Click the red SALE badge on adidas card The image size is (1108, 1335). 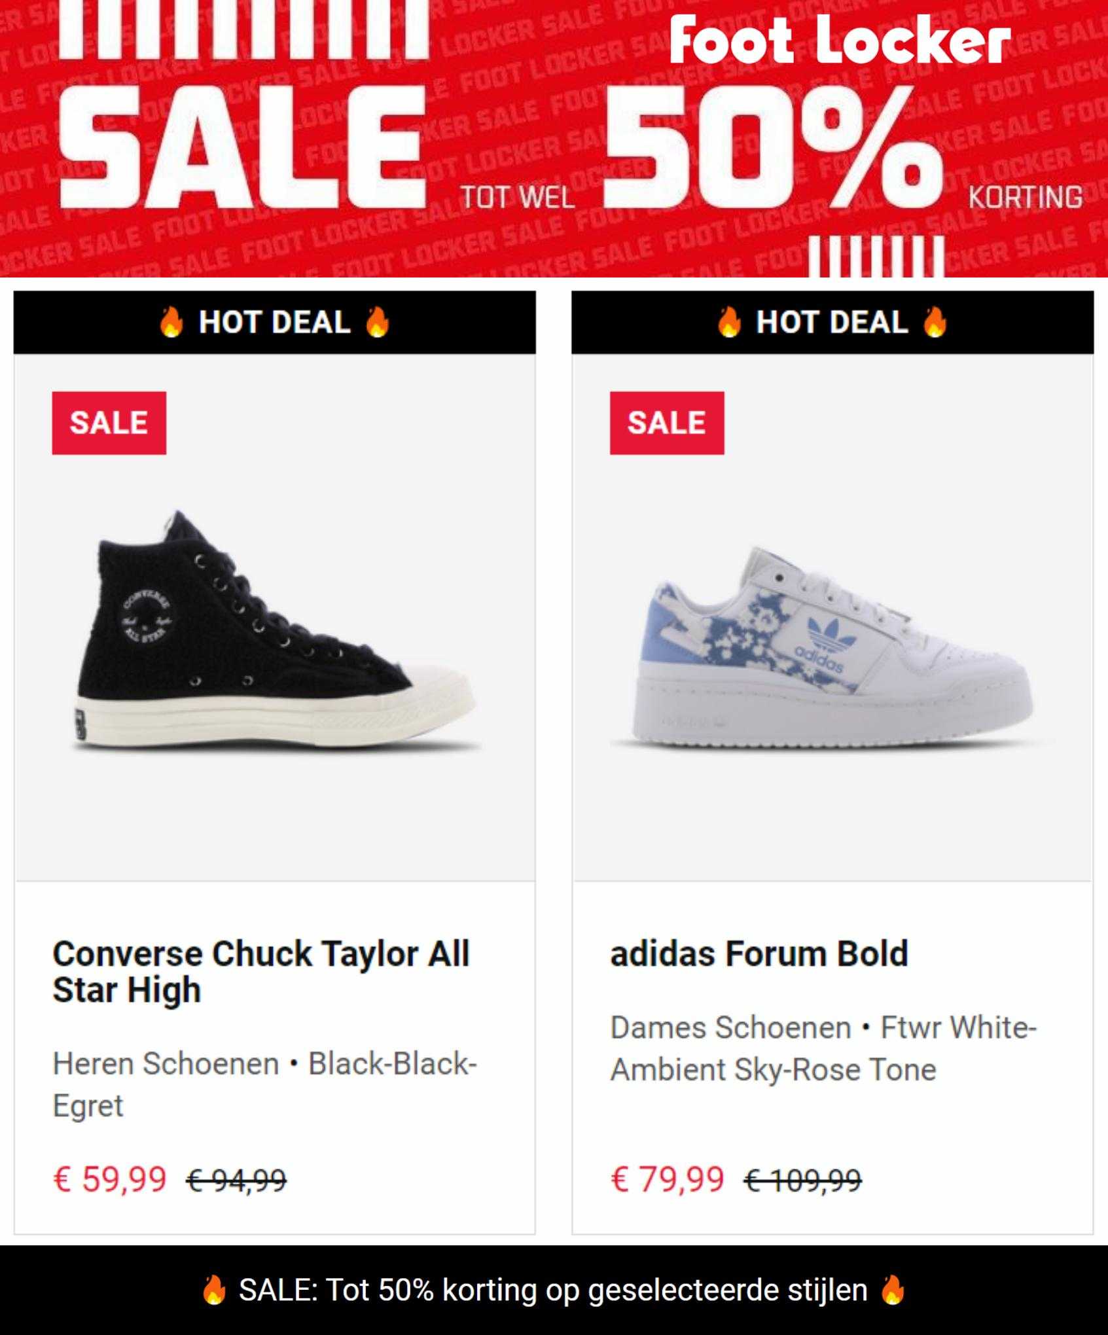tap(667, 423)
